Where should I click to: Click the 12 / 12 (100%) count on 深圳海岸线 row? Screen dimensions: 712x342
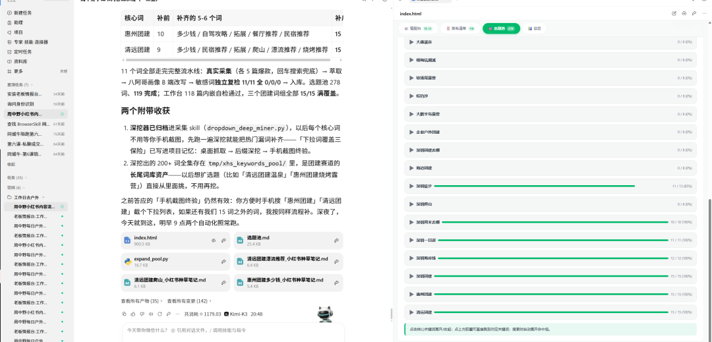pyautogui.click(x=681, y=258)
